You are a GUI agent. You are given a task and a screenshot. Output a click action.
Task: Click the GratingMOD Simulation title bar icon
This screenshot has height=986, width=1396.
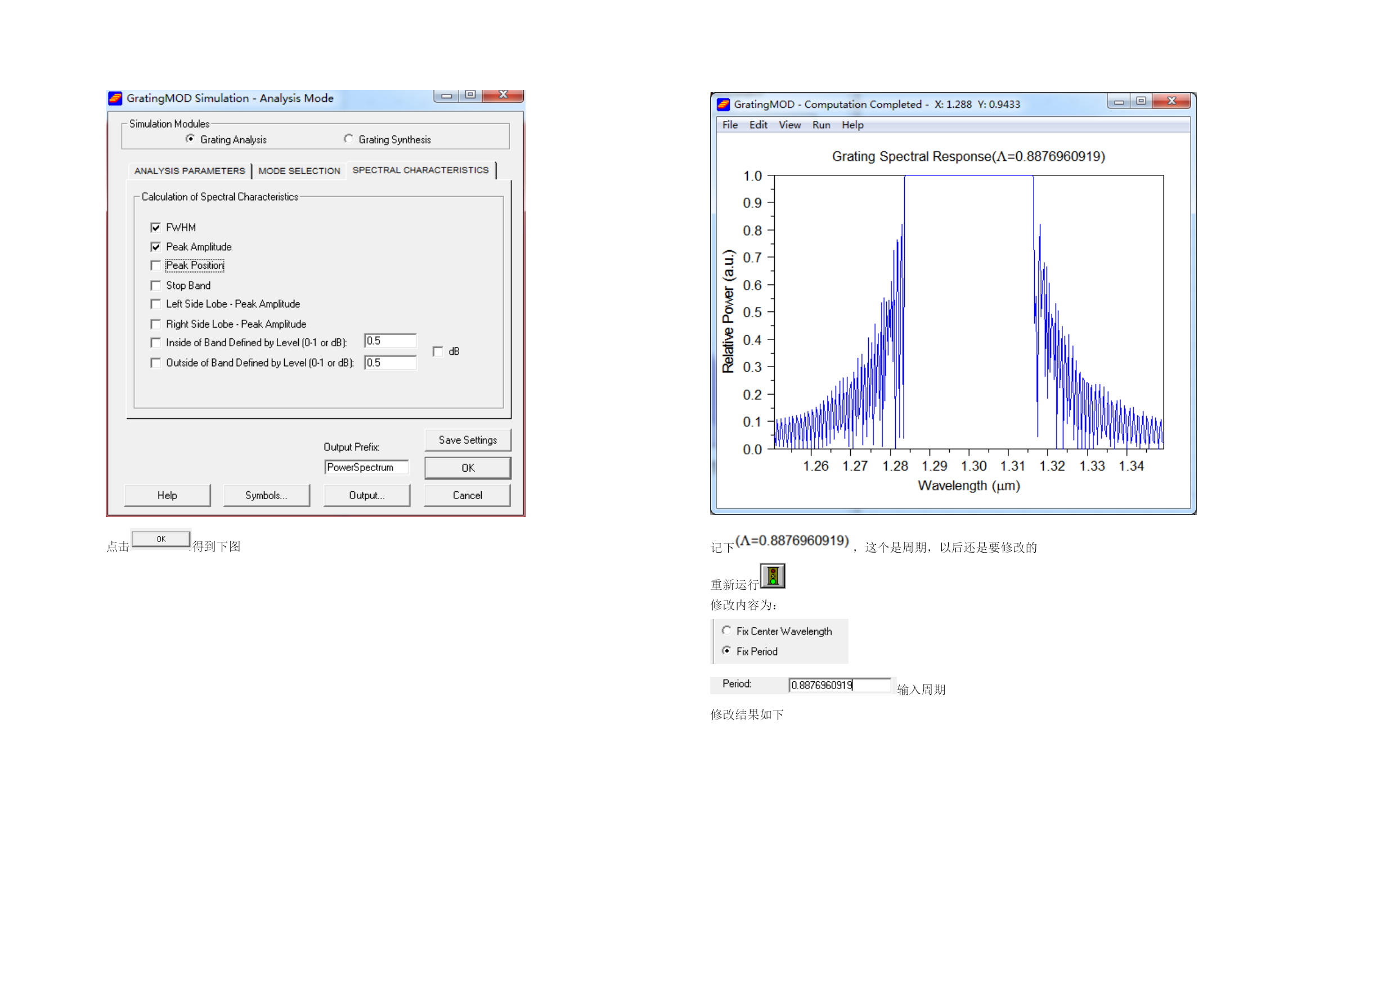coord(115,98)
